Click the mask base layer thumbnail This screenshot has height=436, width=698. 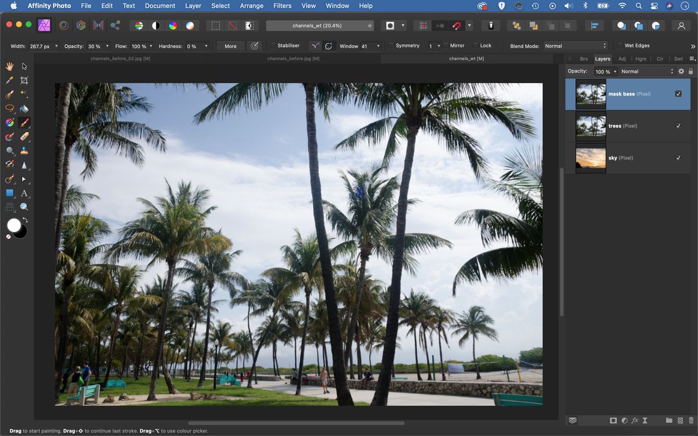tap(590, 93)
